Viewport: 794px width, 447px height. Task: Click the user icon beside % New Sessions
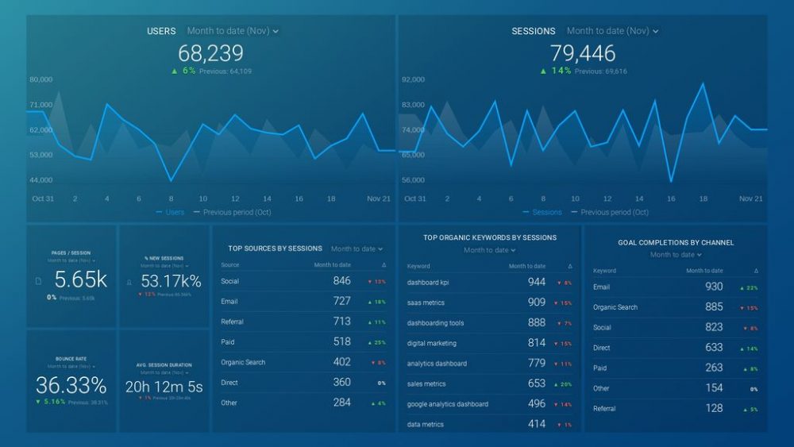point(129,281)
